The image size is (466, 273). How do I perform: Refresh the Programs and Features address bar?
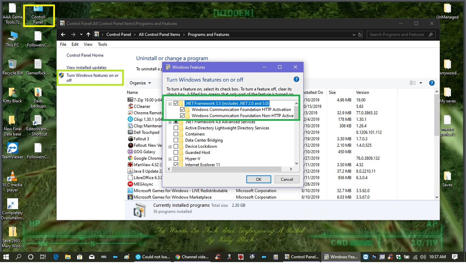point(360,35)
